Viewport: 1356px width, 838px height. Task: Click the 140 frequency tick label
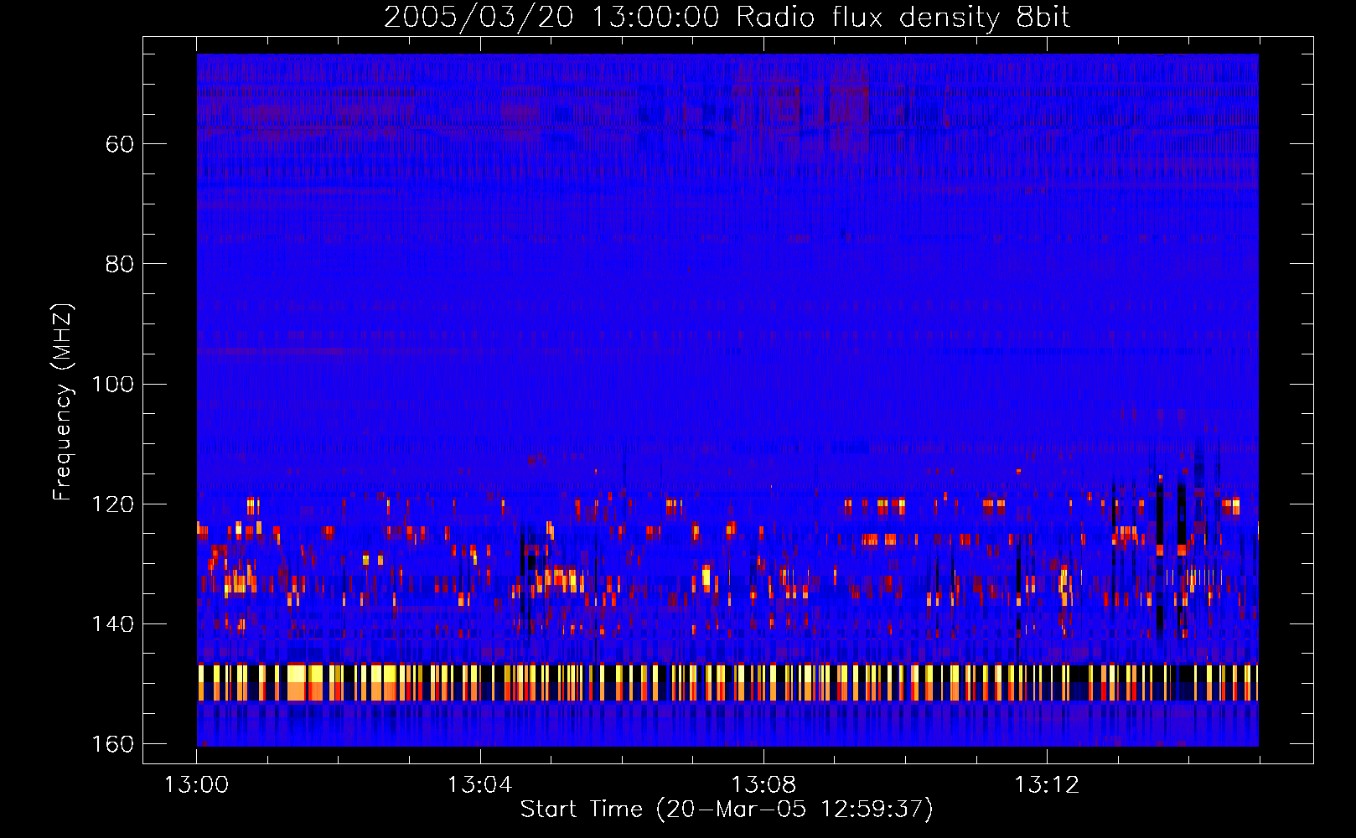click(x=112, y=624)
